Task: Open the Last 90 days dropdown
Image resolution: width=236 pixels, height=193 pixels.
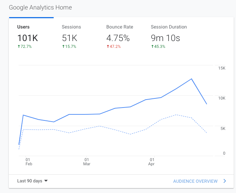Action: click(32, 181)
